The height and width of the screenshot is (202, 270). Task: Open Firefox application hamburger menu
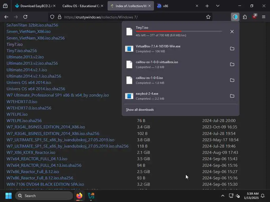click(264, 17)
